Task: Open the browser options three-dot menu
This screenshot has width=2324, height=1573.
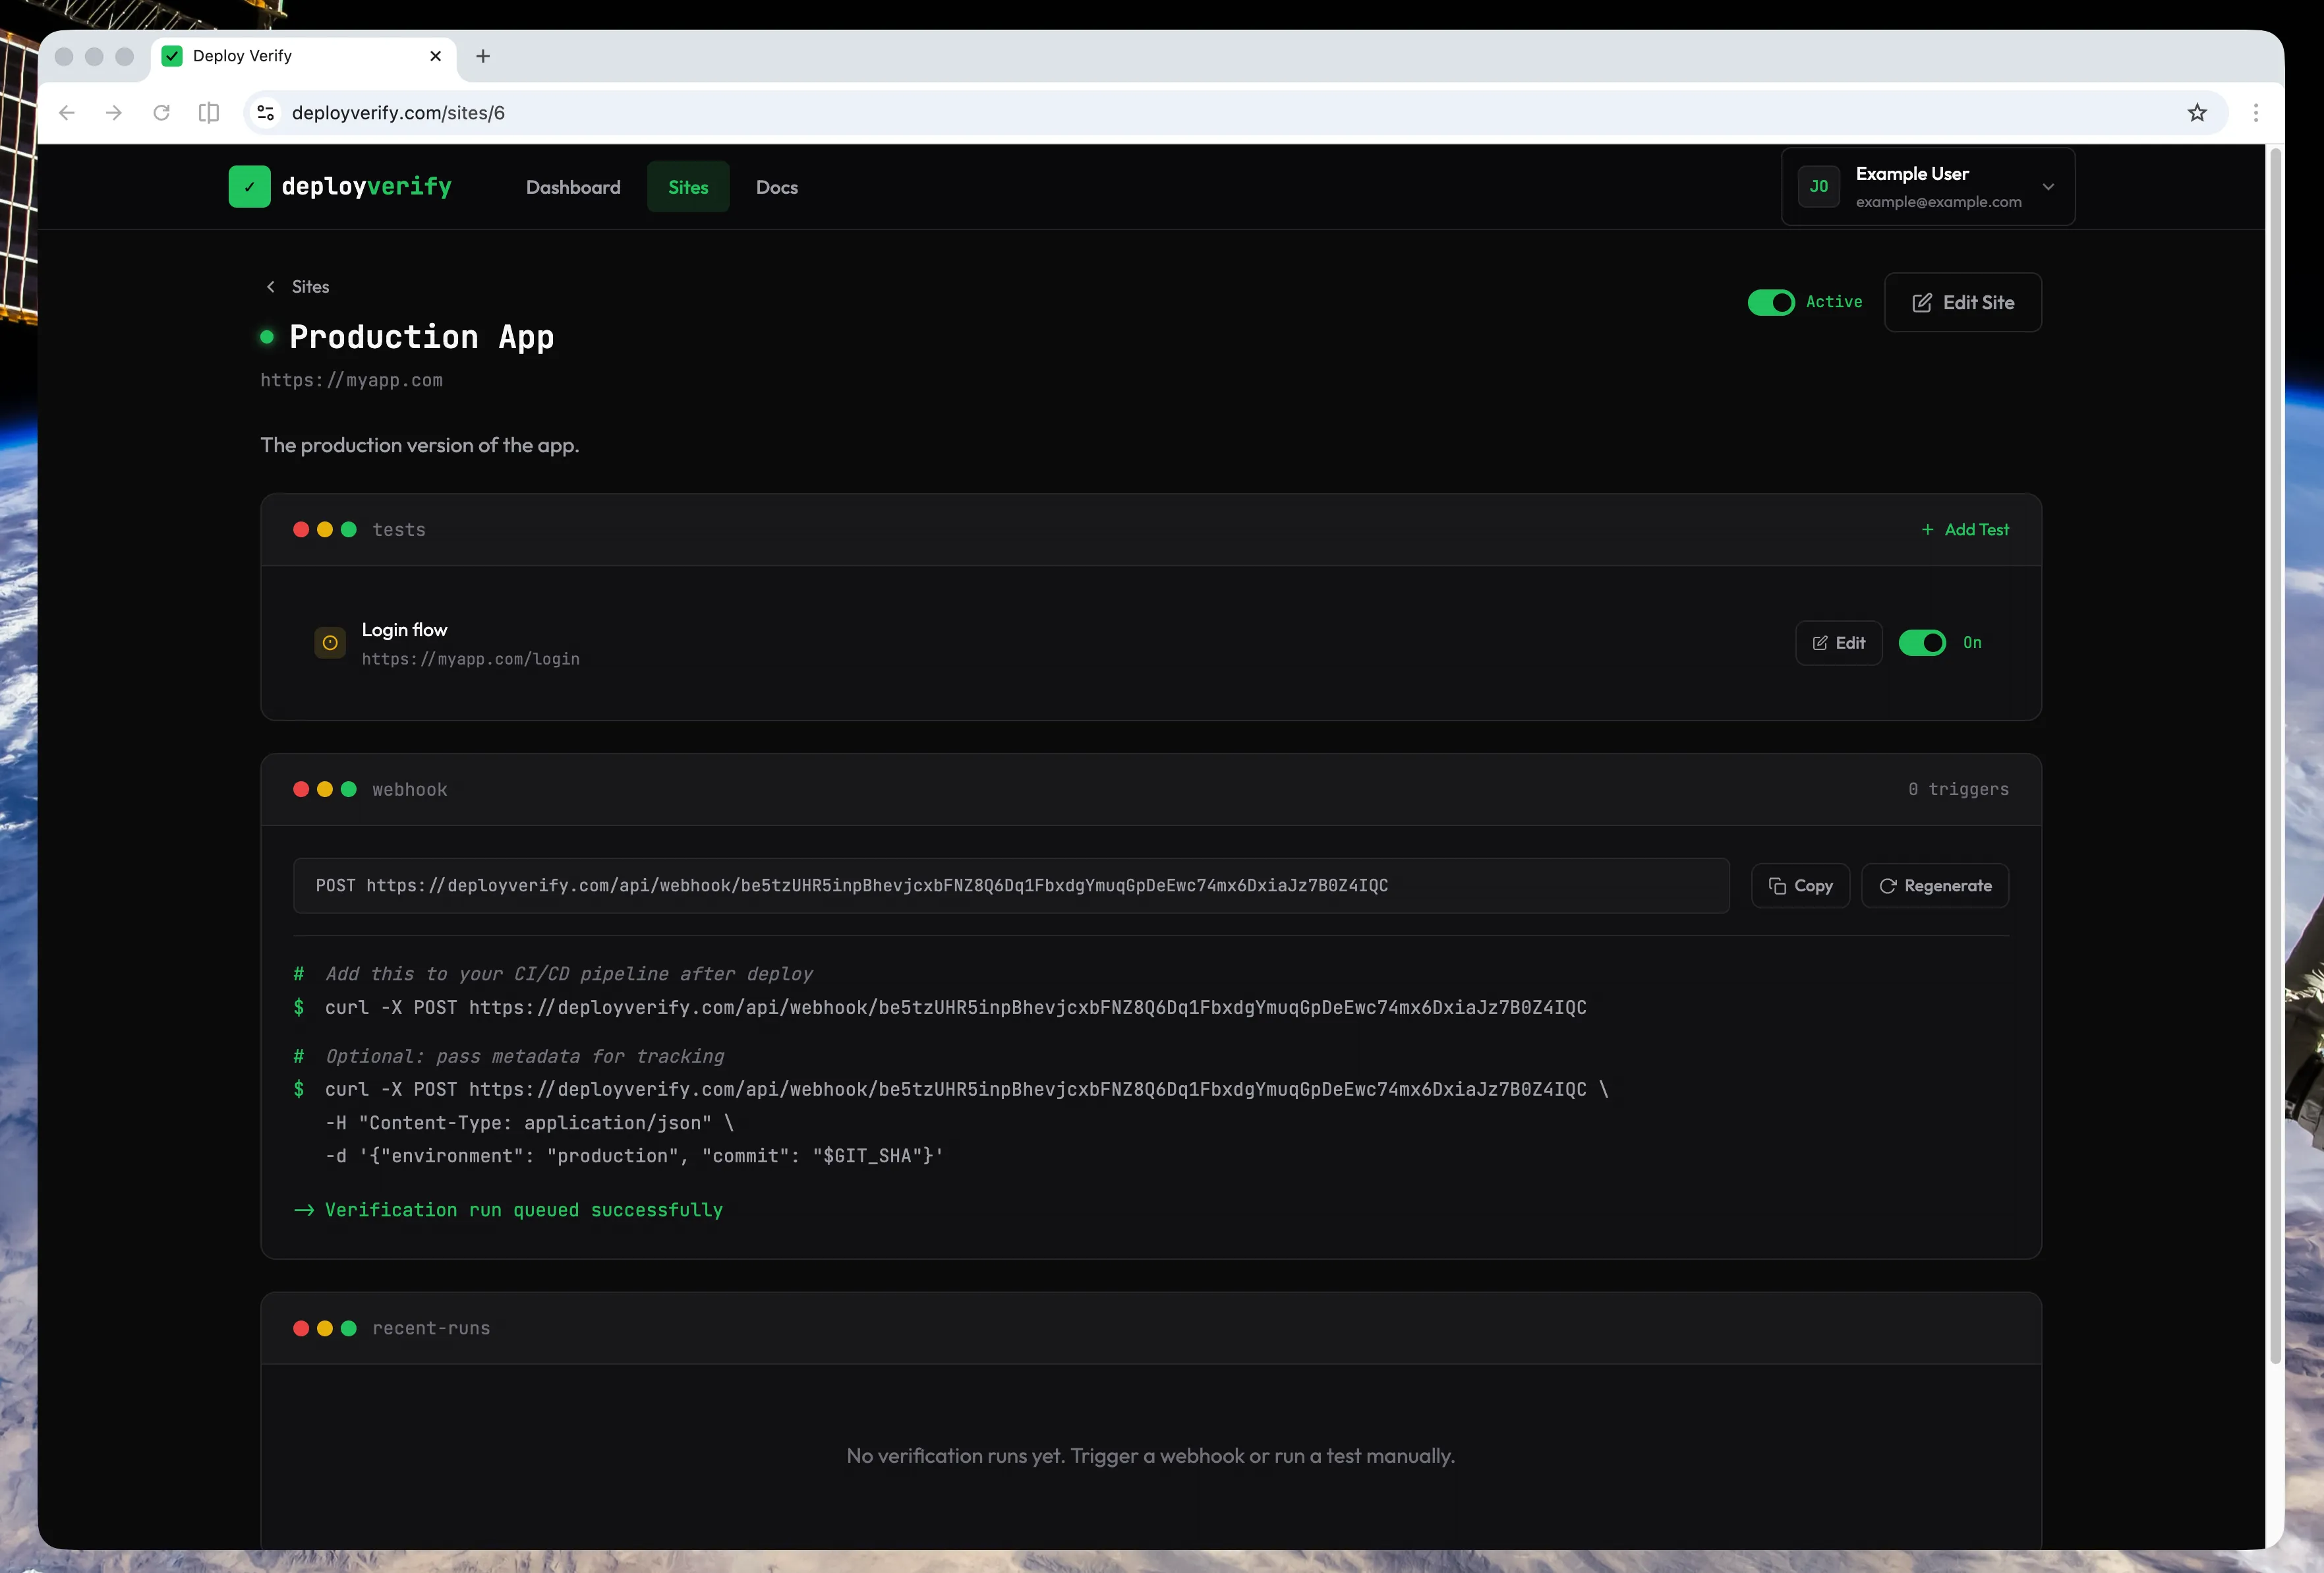Action: [x=2255, y=113]
